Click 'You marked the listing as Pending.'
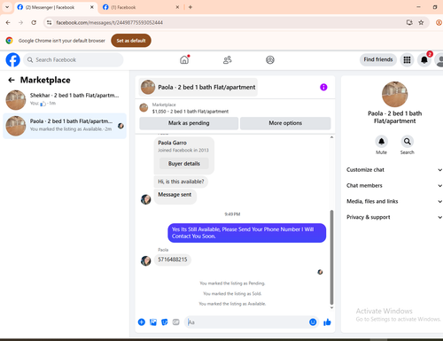The image size is (443, 341). click(x=232, y=283)
